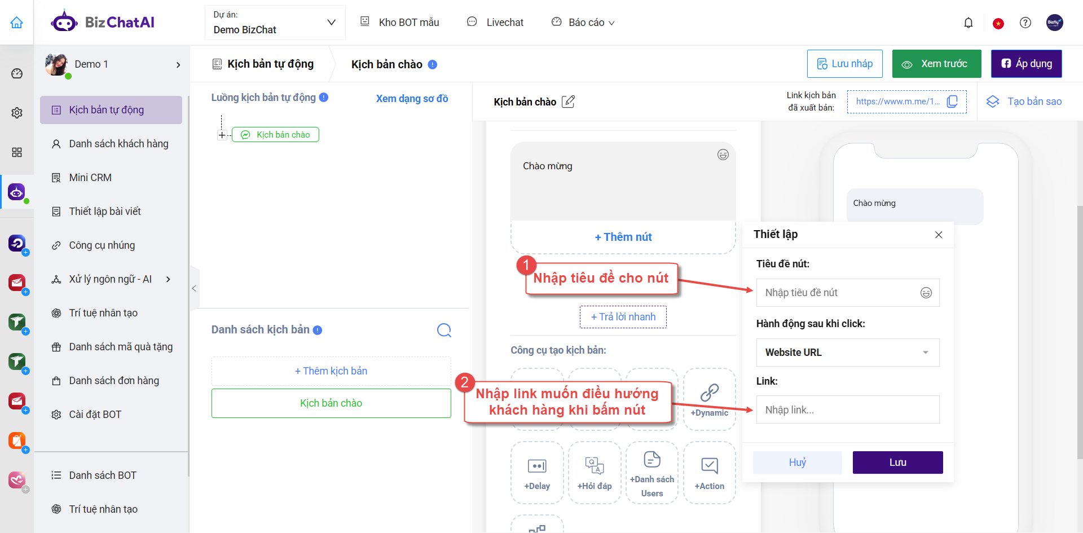This screenshot has height=533, width=1083.
Task: Add the +Danh sách Users tool
Action: pos(652,473)
